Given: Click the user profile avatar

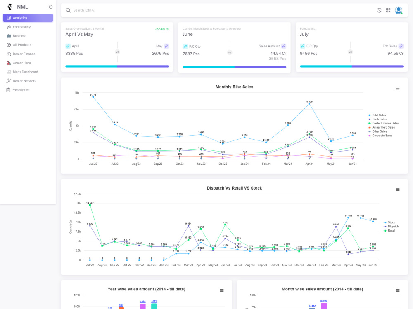Looking at the screenshot, I should coord(398,10).
